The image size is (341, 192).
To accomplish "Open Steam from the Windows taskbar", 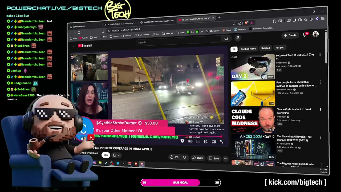I will [106, 163].
